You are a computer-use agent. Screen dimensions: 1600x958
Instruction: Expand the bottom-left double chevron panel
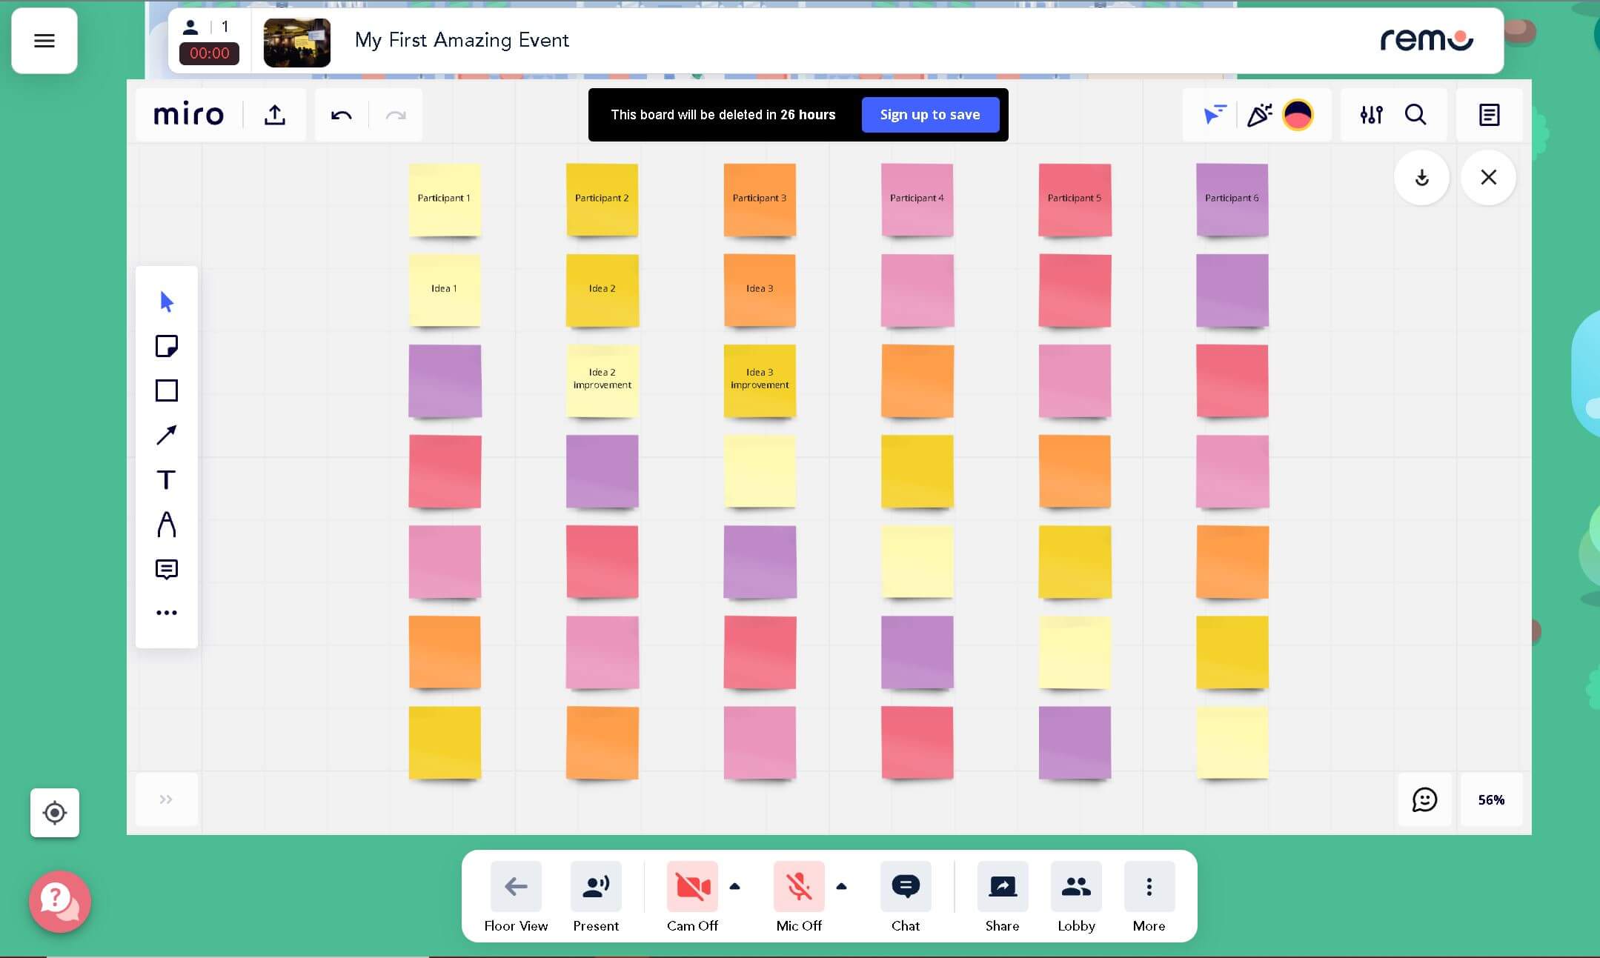(x=166, y=799)
